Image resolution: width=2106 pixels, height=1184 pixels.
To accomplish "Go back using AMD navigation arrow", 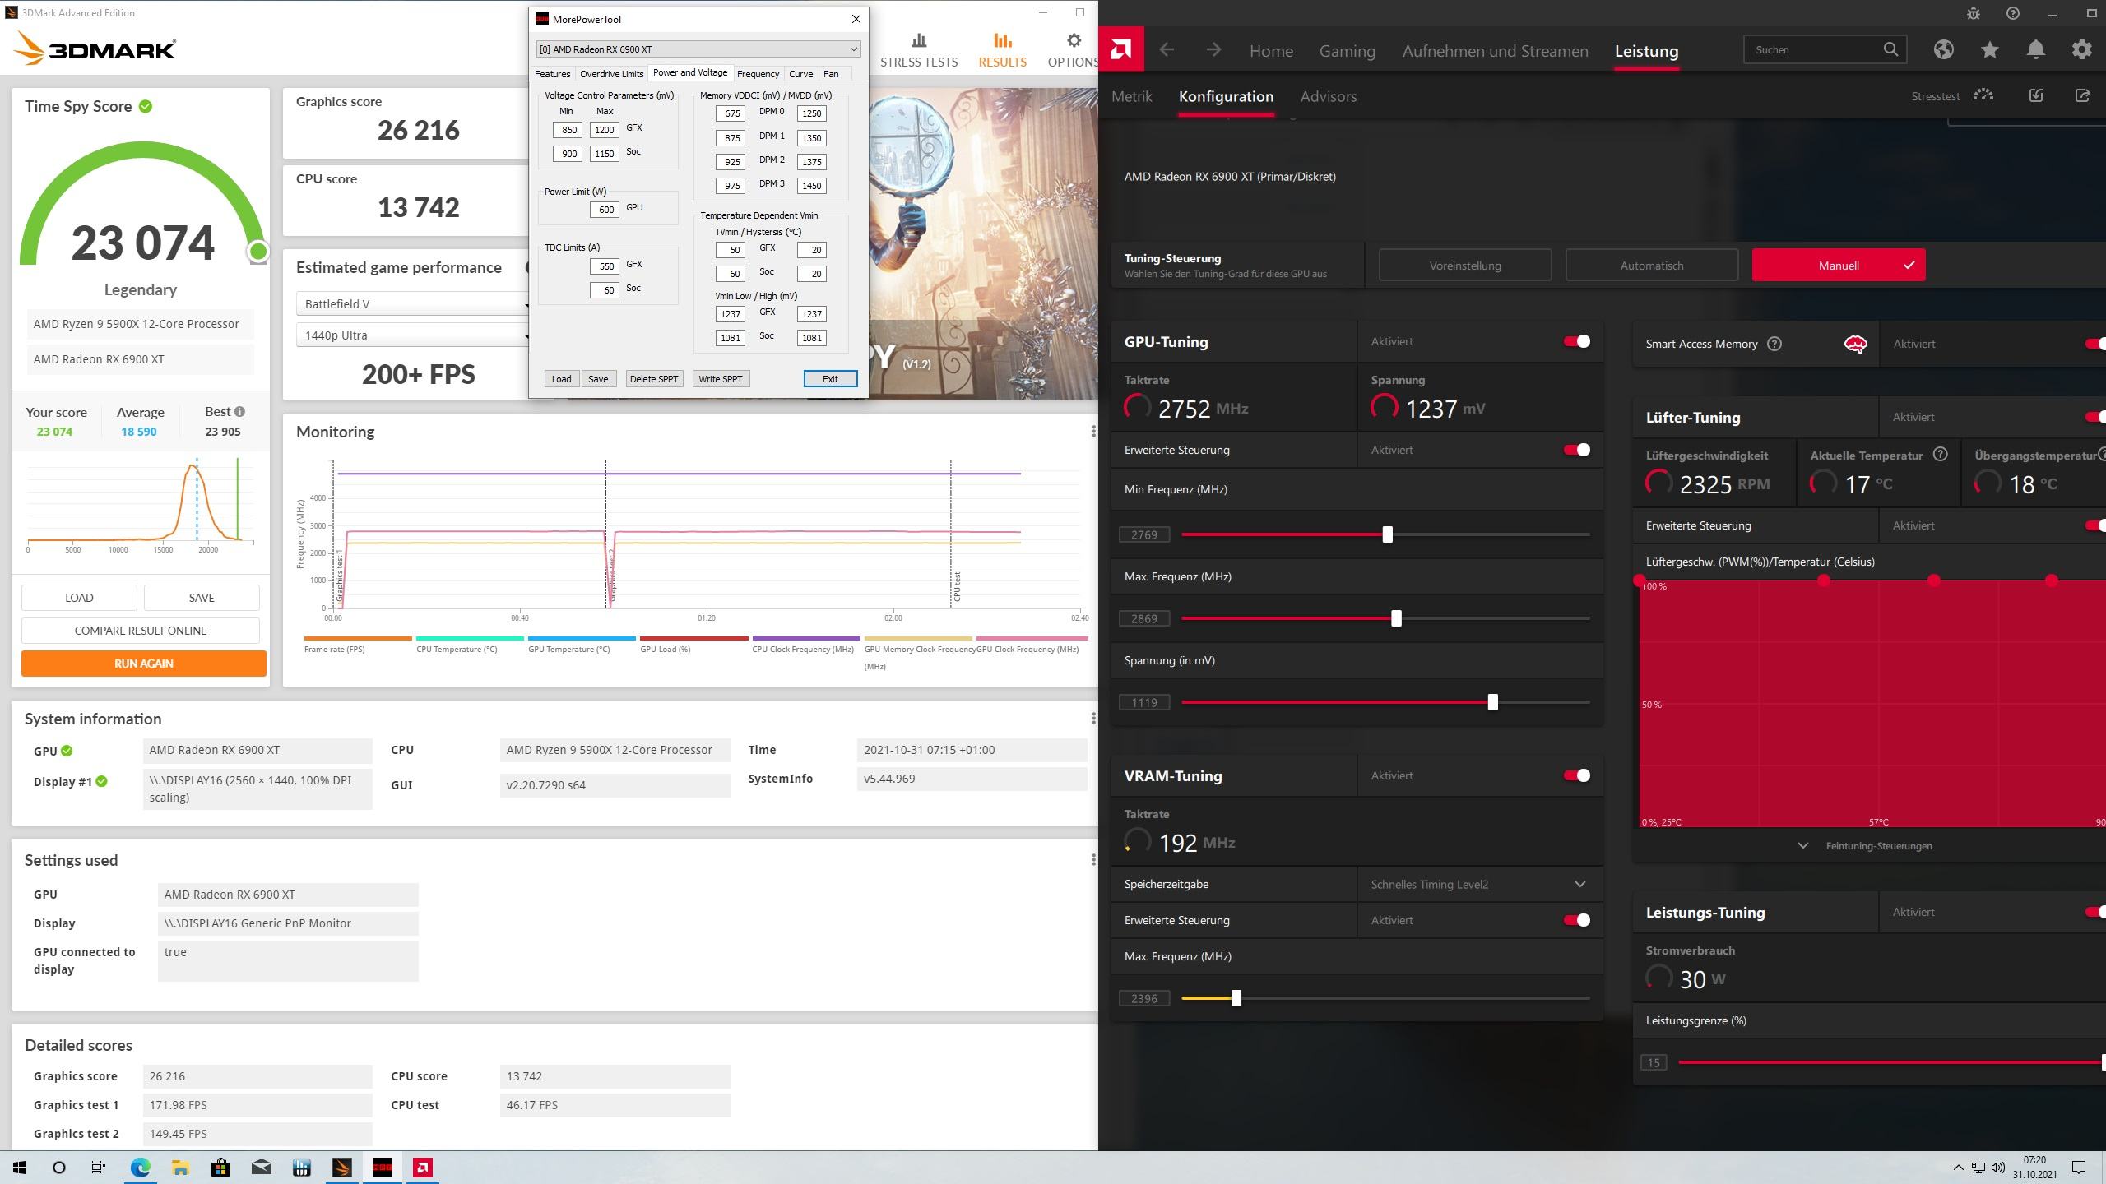I will [1167, 50].
